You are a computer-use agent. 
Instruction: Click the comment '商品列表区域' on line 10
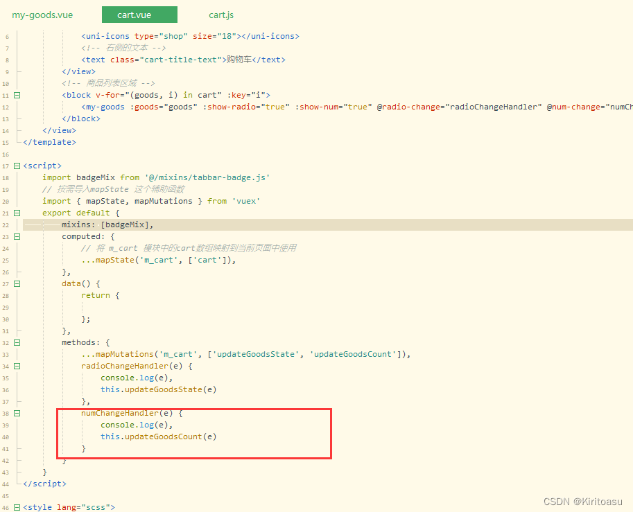[112, 84]
